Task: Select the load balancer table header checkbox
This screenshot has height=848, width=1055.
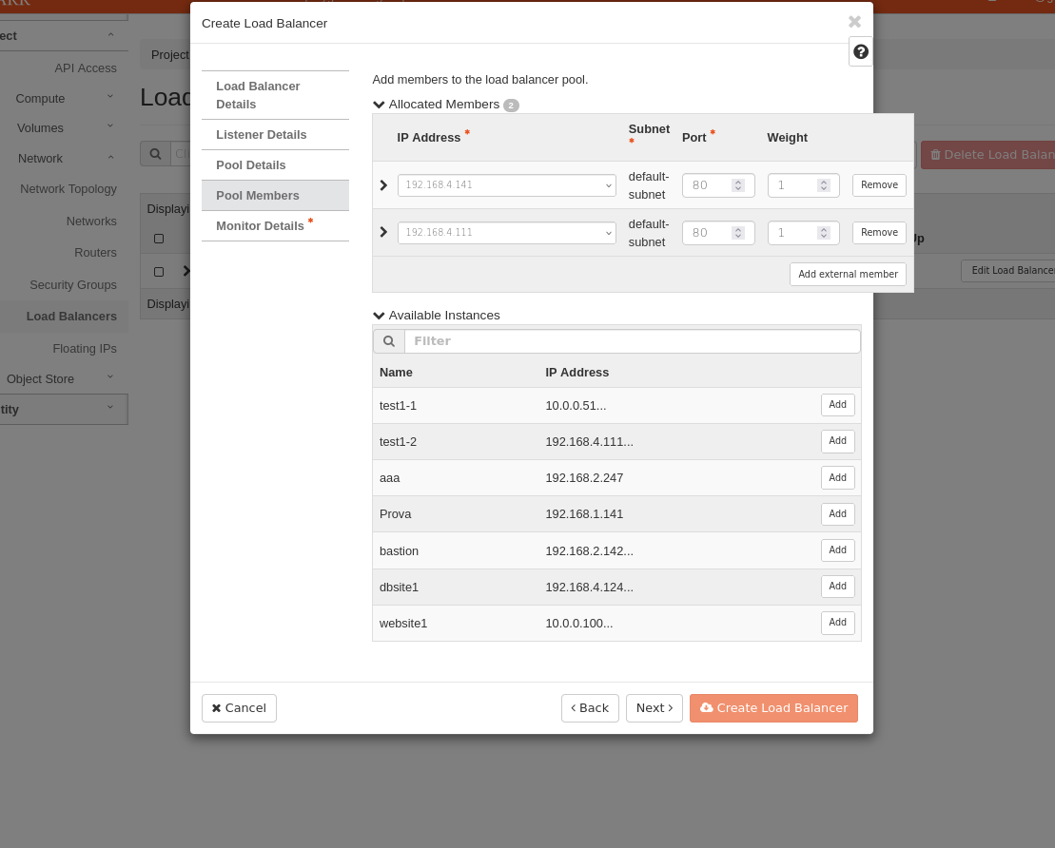Action: click(159, 239)
